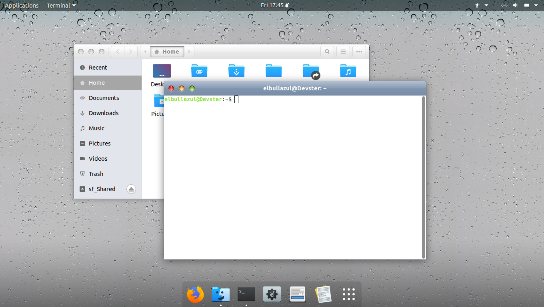Open the three-dots menu in Files toolbar
Image resolution: width=544 pixels, height=307 pixels.
[359, 52]
